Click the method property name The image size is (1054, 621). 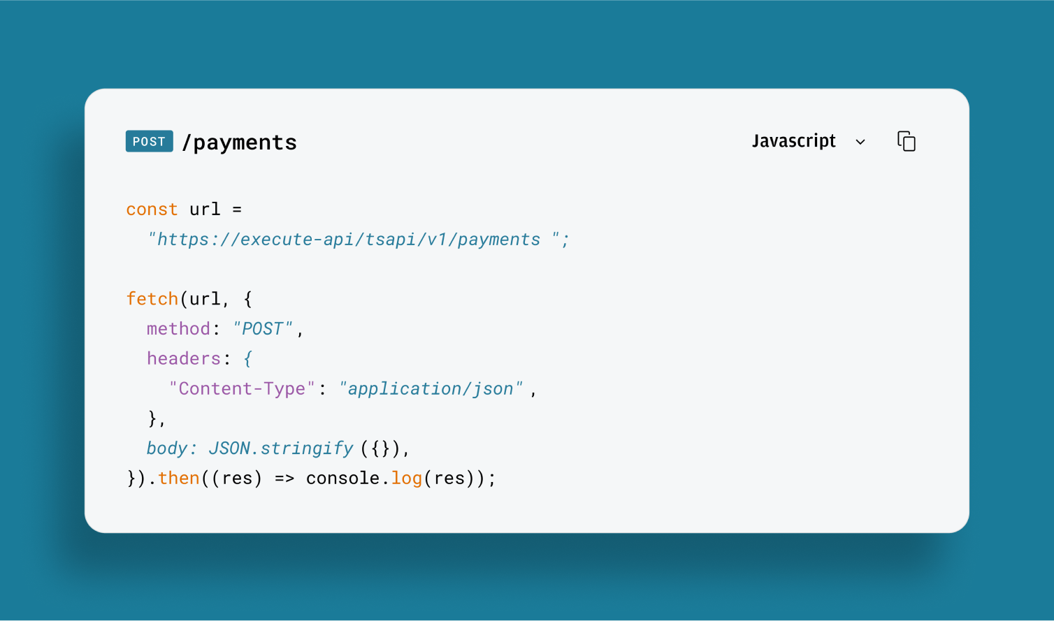click(x=178, y=328)
